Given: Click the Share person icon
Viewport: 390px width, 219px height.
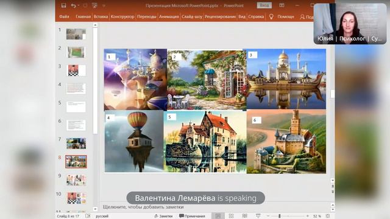Looking at the screenshot, I should [x=302, y=17].
